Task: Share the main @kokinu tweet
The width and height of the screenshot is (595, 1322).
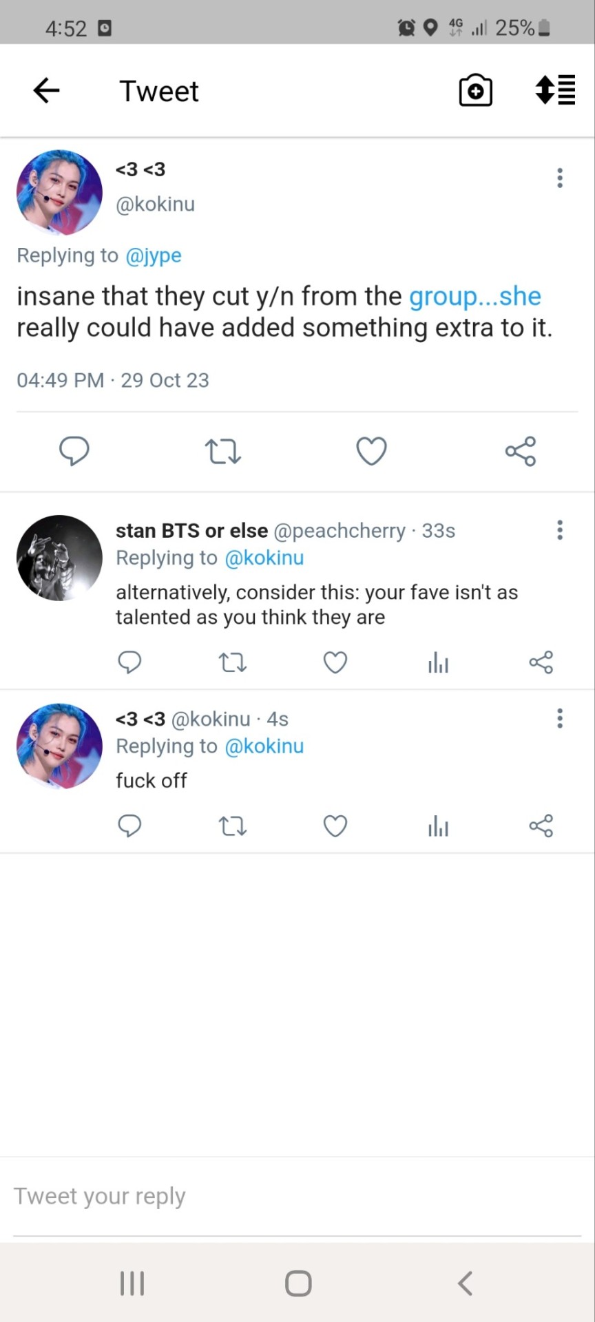Action: coord(520,451)
